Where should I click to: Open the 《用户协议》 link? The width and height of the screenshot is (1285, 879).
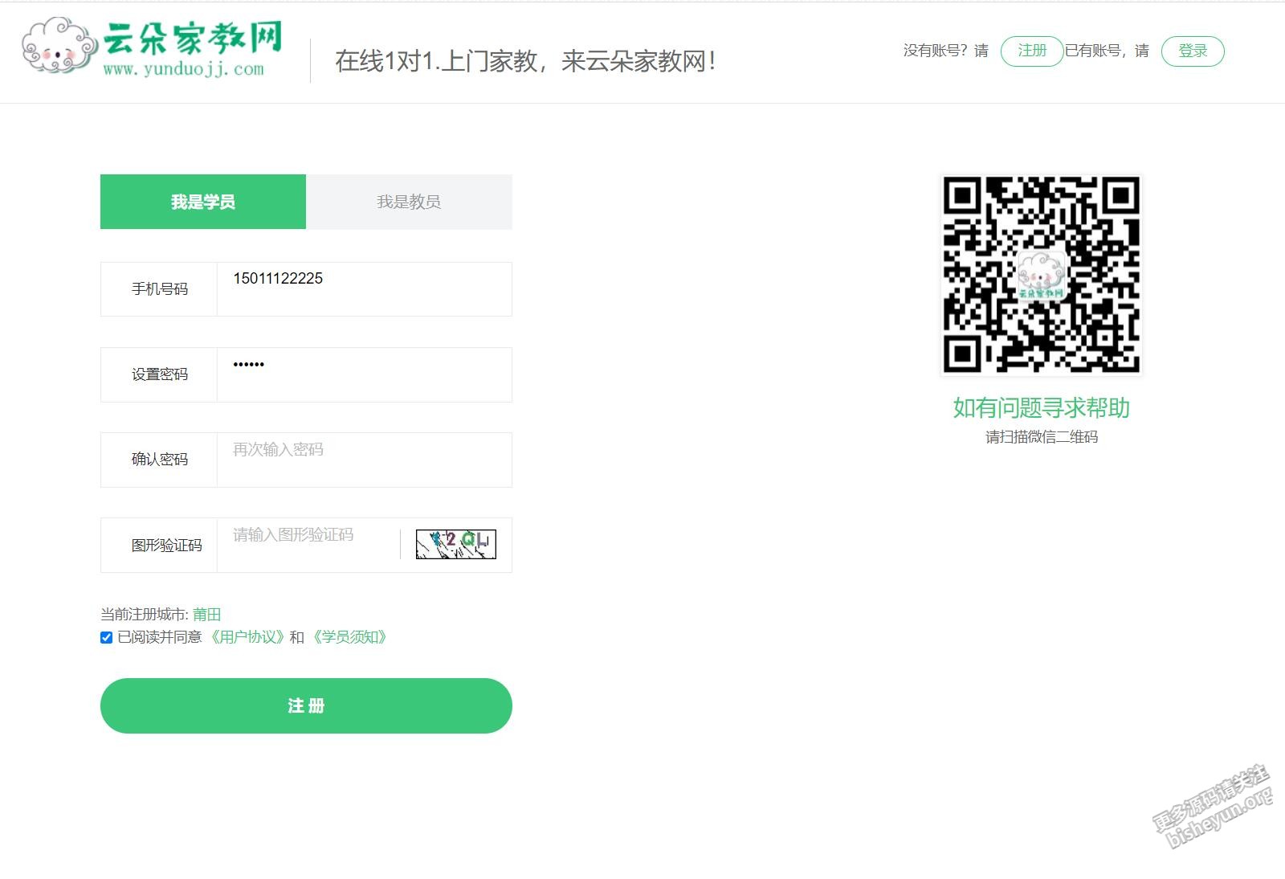point(247,637)
